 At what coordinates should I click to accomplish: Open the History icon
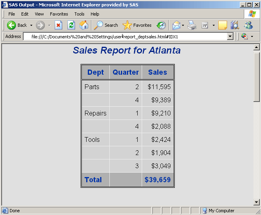pos(161,25)
